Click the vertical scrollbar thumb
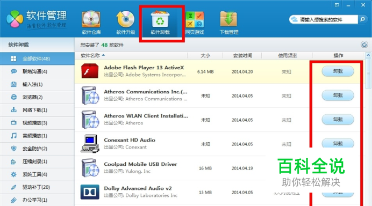The width and height of the screenshot is (372, 206). coord(368,74)
